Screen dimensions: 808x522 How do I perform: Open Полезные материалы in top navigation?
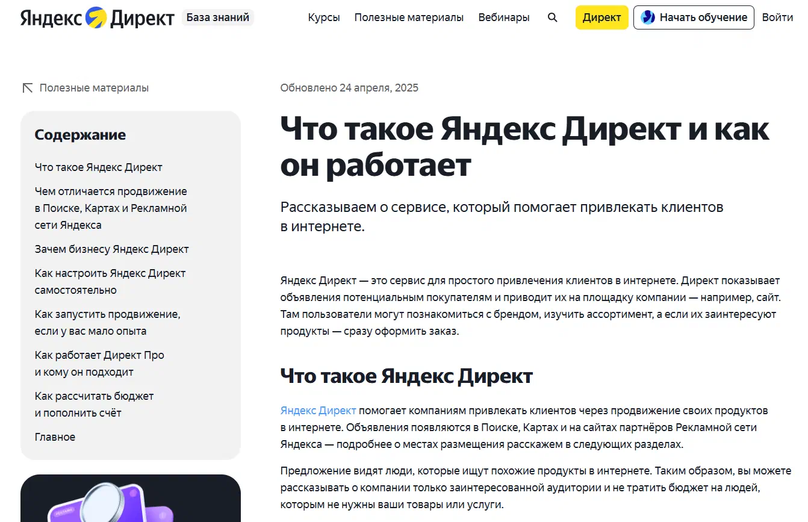[409, 17]
